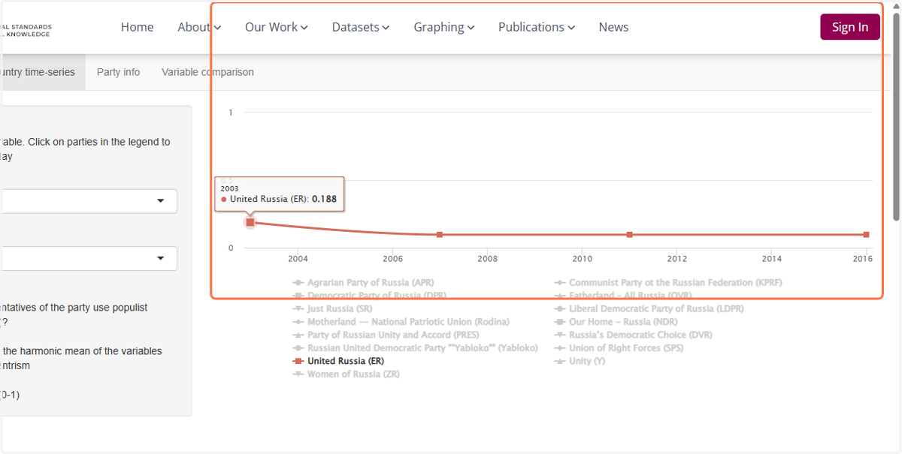902x454 pixels.
Task: Click the Sign In button
Action: 850,27
